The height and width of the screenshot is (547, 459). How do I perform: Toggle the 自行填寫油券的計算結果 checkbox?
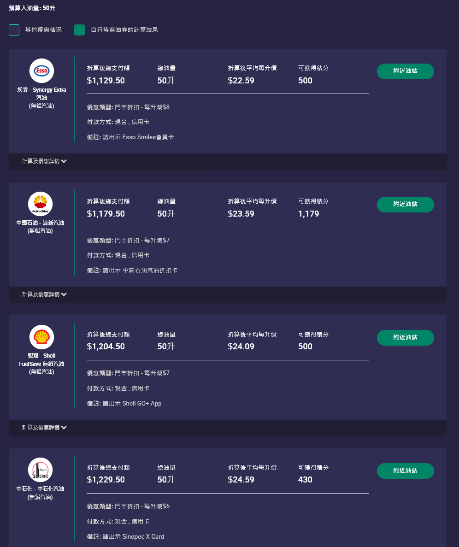[79, 29]
